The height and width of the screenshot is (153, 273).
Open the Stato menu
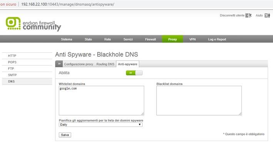coord(88,39)
